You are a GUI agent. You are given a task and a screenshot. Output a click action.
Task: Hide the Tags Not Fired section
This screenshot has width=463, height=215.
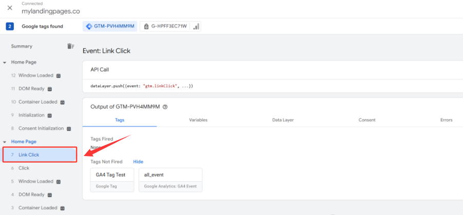point(138,162)
